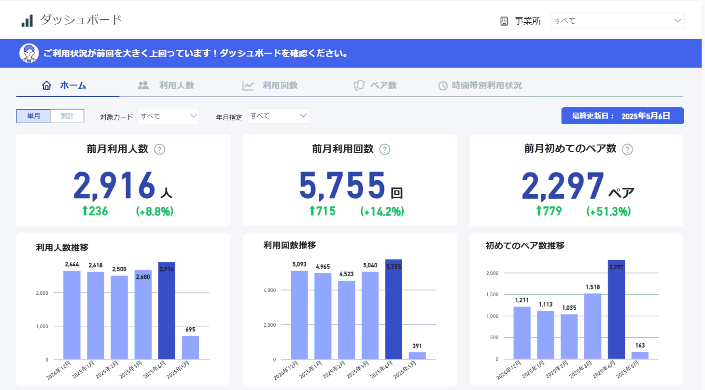Screen dimensions: 705x390
Task: Open the 対象カード dropdown
Action: click(x=168, y=116)
